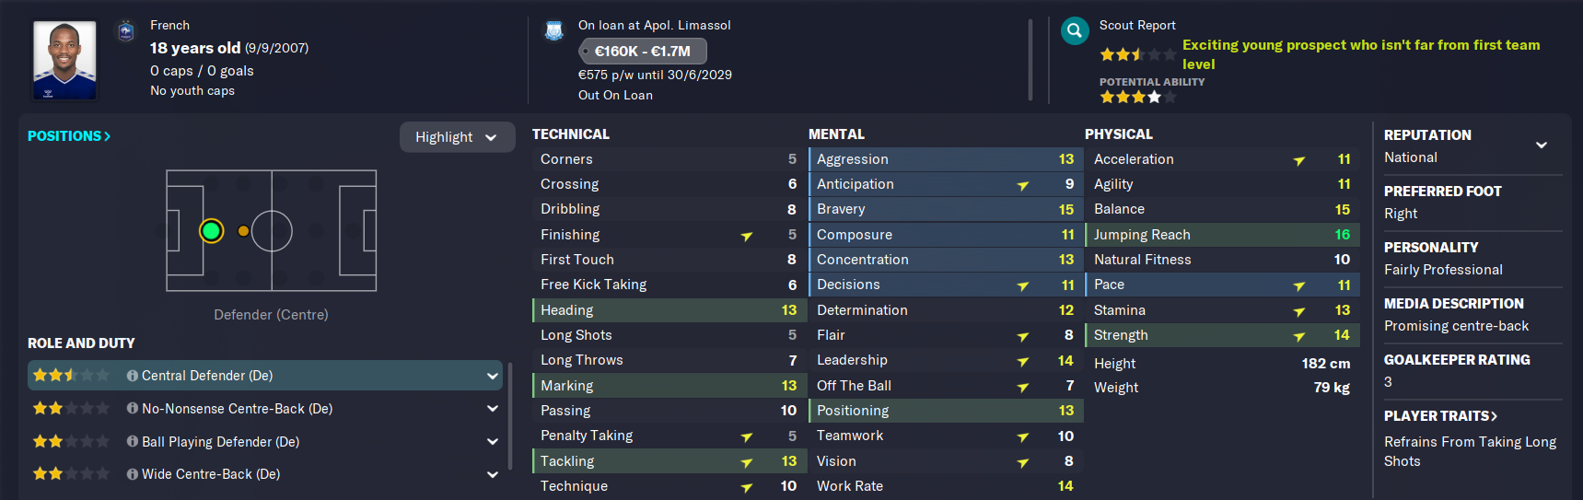Open the PLAYER TRAITS link
The height and width of the screenshot is (500, 1583).
pyautogui.click(x=1440, y=416)
